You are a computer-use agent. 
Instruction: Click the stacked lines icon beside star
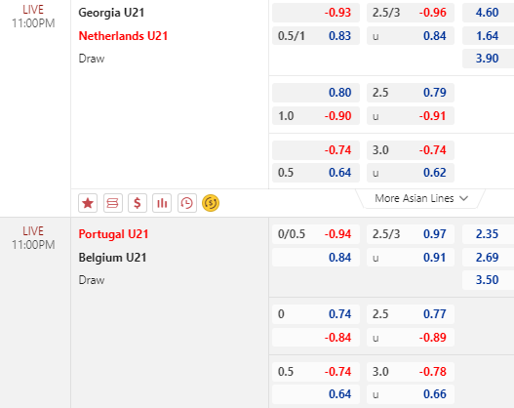[x=113, y=203]
